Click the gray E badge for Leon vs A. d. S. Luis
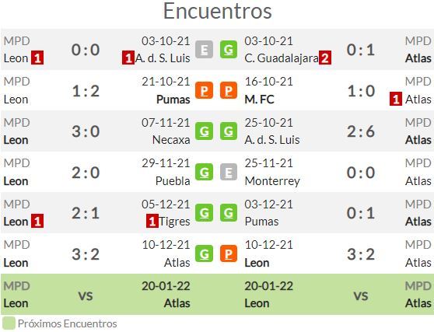 pos(204,49)
